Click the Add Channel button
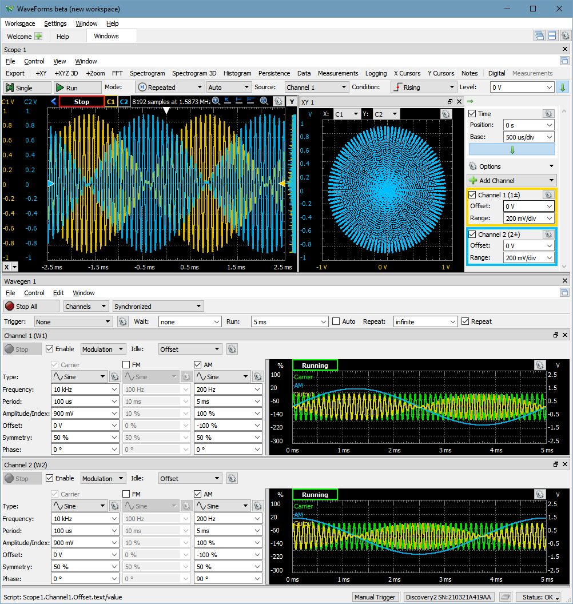The image size is (573, 604). 511,180
